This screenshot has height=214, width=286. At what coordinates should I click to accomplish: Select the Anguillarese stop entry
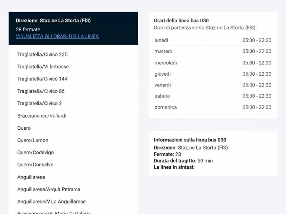coord(31,177)
